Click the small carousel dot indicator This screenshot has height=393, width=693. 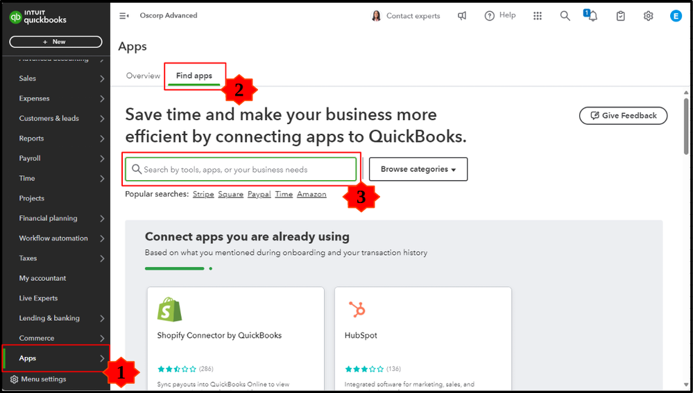coord(211,268)
